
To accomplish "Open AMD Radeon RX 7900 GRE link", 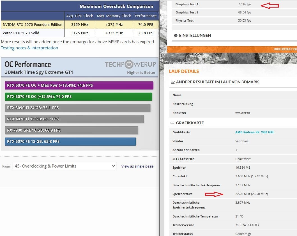I will point(255,132).
